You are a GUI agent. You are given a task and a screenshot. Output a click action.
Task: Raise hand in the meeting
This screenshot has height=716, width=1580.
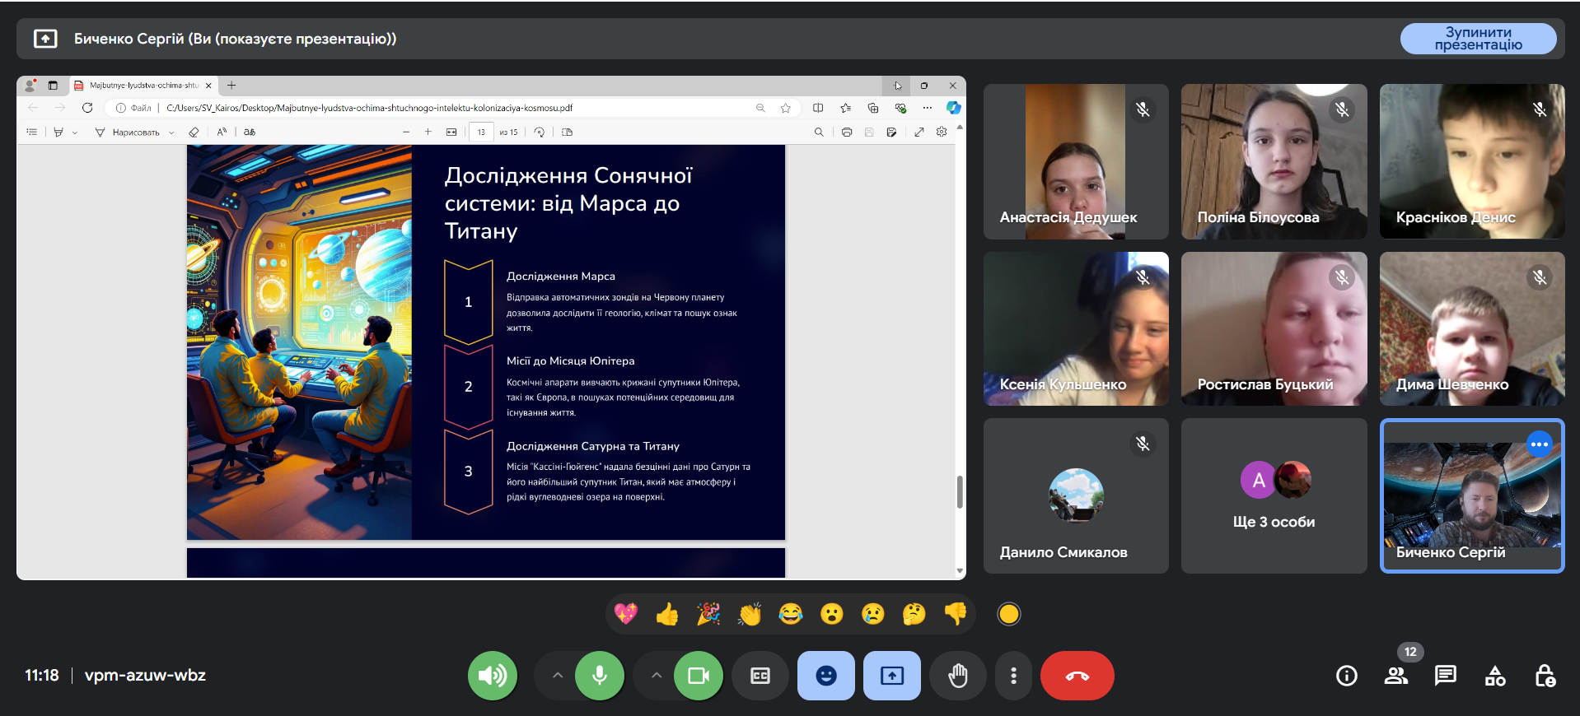pyautogui.click(x=957, y=676)
